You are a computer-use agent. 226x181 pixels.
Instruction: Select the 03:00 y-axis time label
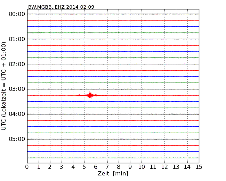(17, 89)
